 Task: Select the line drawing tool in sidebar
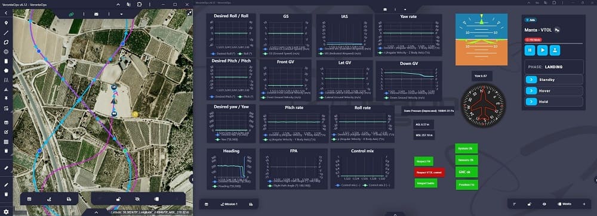pos(6,32)
